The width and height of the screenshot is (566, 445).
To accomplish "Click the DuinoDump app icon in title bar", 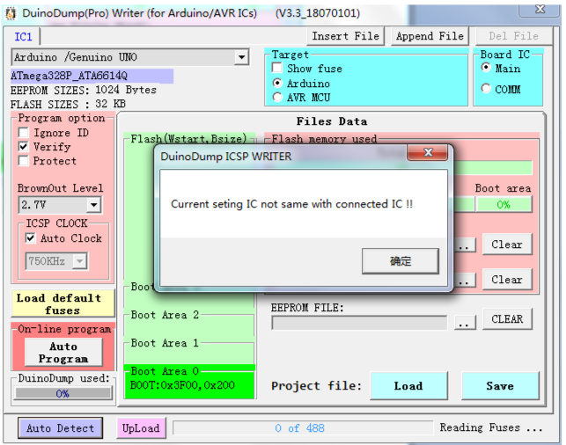I will [10, 13].
